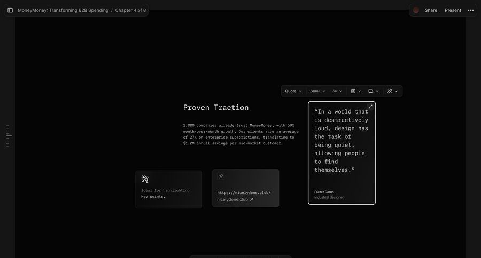
Task: Toggle the sidebar panel icon
Action: pyautogui.click(x=10, y=10)
